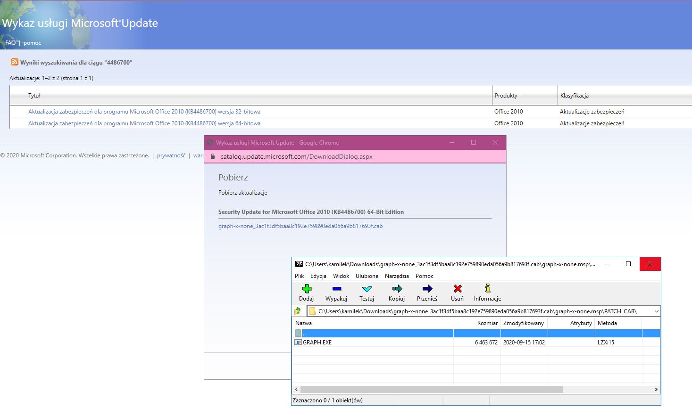Click the Wykaz usługi Microsoft Update title
Viewport: 692px width, 416px height.
click(80, 23)
